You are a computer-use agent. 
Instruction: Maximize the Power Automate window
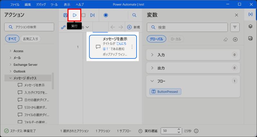pos(239,4)
